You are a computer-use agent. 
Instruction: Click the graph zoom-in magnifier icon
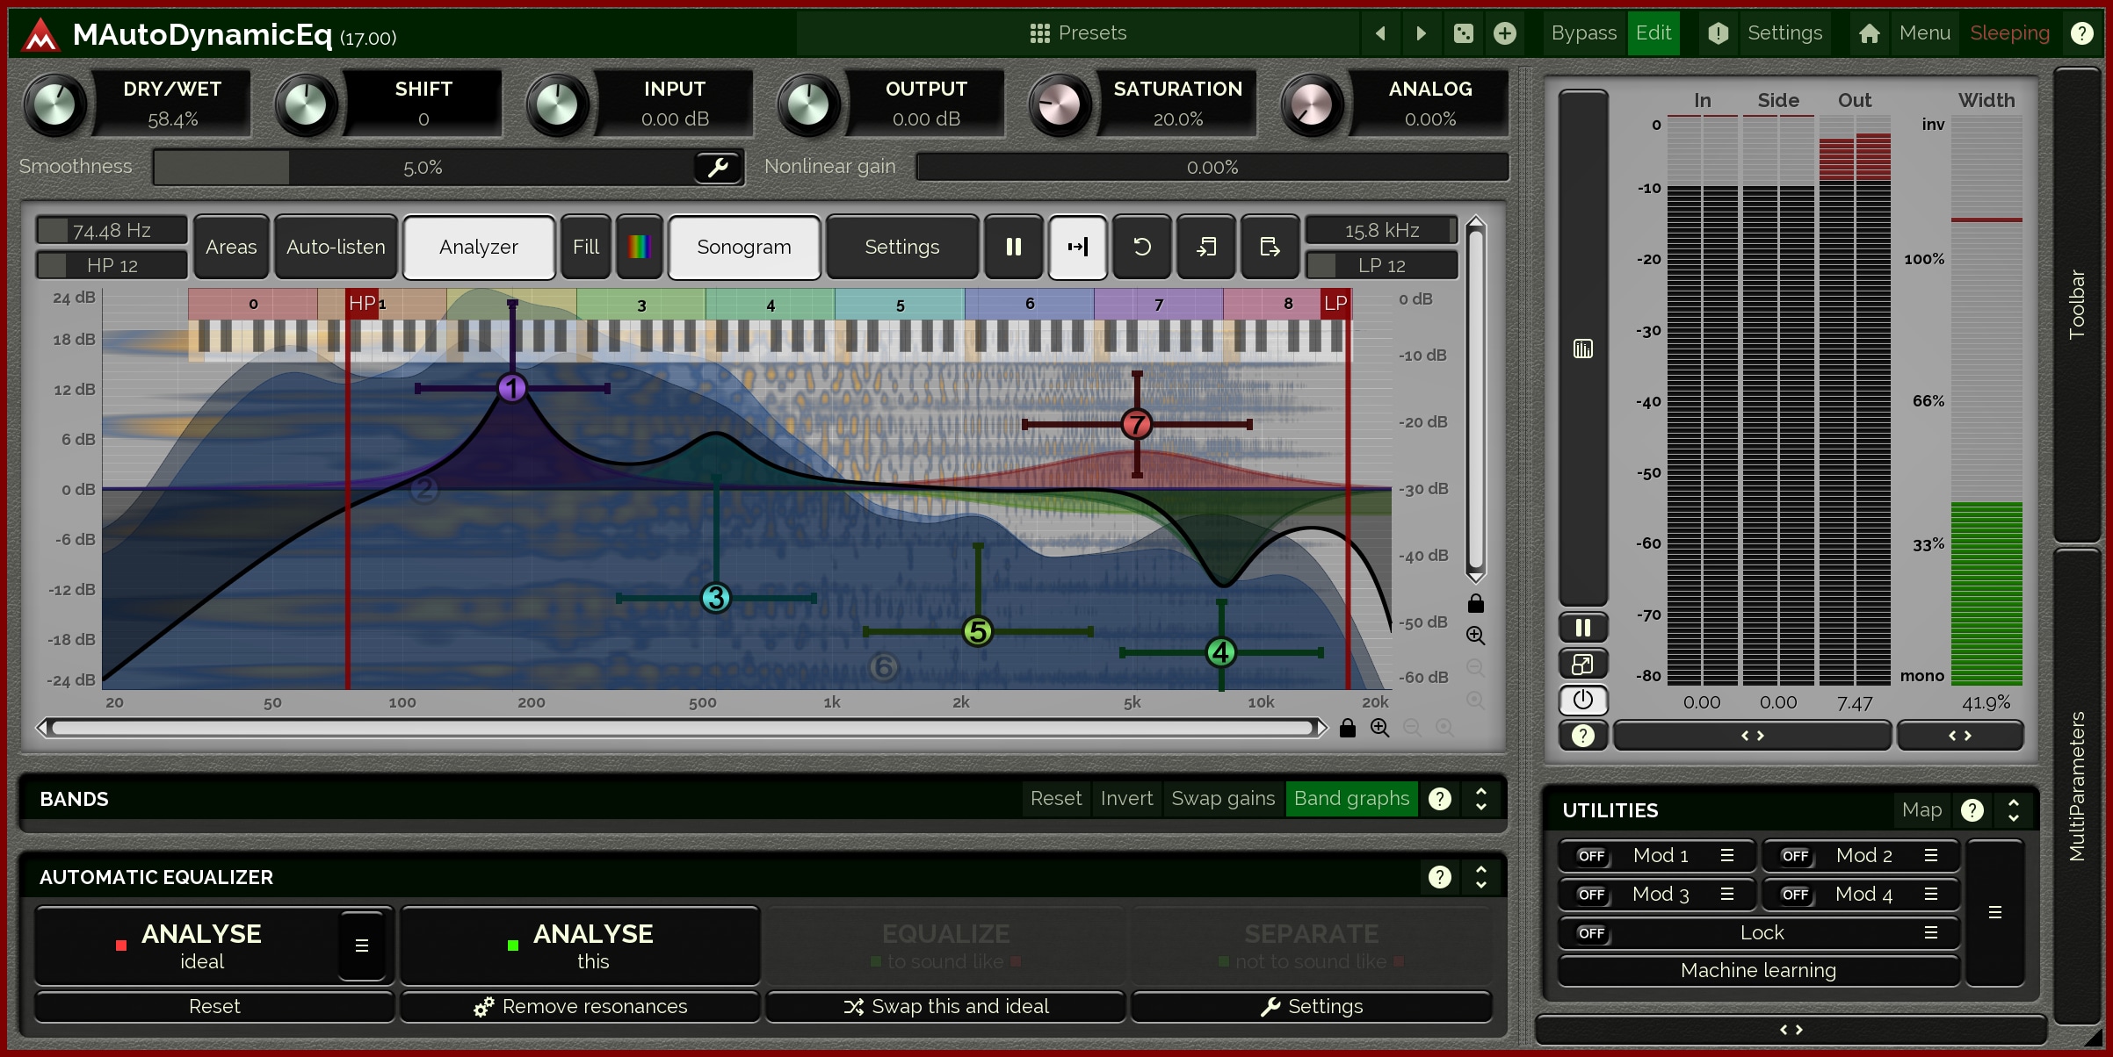pyautogui.click(x=1475, y=636)
